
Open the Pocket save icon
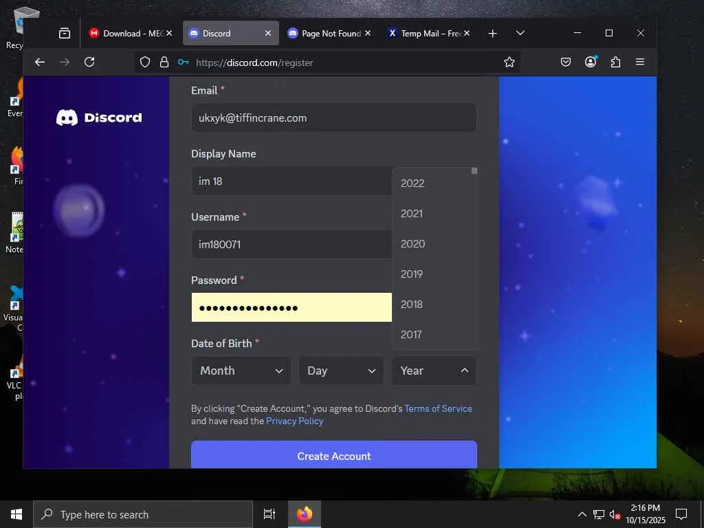tap(566, 63)
